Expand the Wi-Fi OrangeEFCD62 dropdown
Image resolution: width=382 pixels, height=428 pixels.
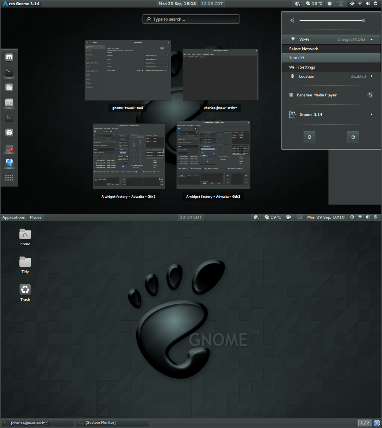[x=371, y=39]
